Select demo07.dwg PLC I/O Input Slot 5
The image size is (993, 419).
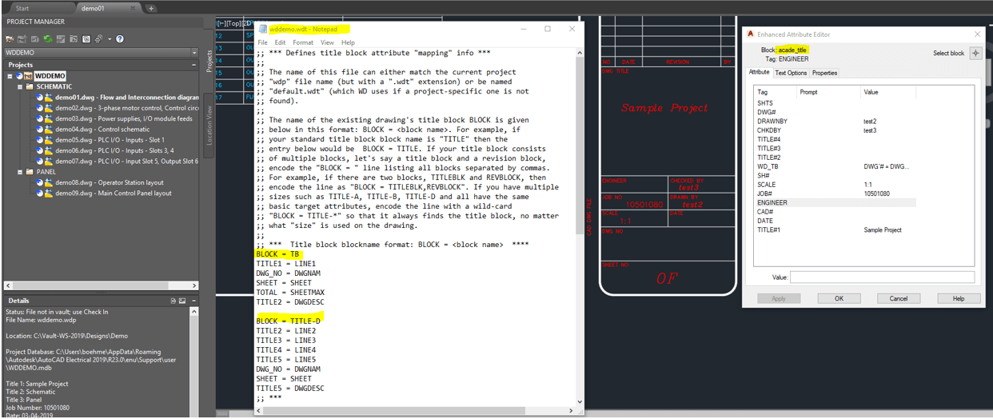tap(126, 161)
